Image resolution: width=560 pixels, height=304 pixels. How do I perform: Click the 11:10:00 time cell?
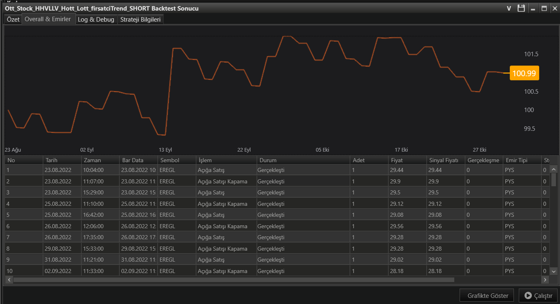pos(100,204)
